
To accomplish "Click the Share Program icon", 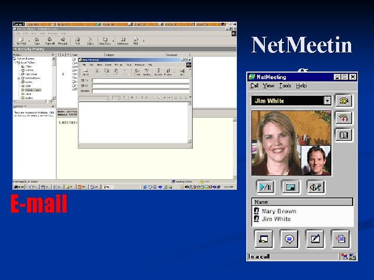I will point(263,239).
